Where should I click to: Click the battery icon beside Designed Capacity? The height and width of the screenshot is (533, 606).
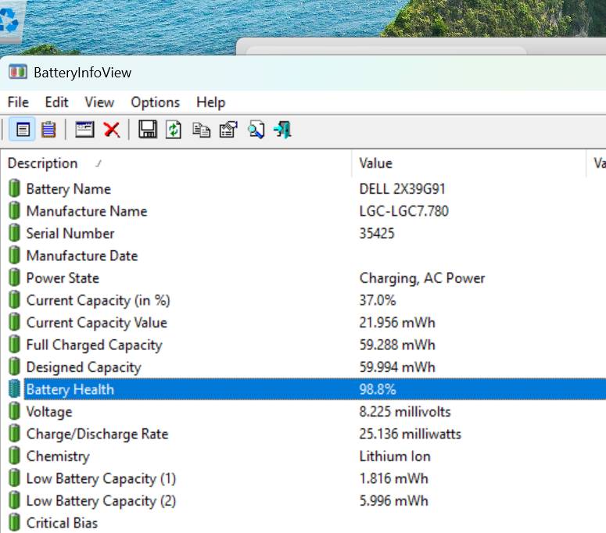point(14,367)
